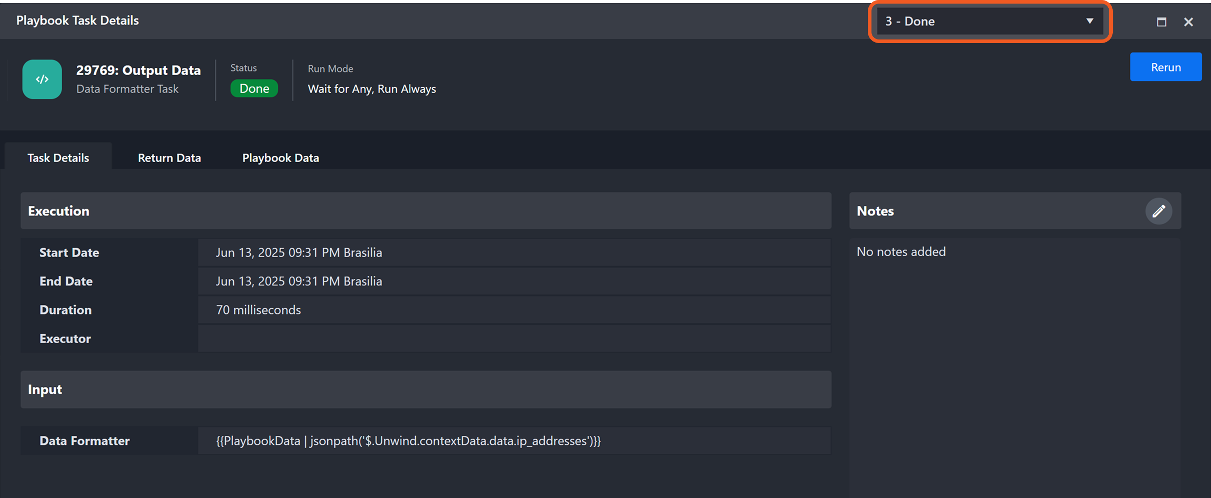Click the pencil icon to edit Notes
The image size is (1211, 498).
pos(1159,211)
